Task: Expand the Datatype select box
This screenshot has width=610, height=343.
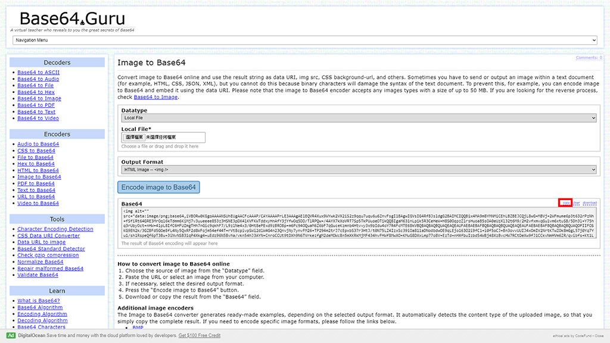Action: point(359,119)
